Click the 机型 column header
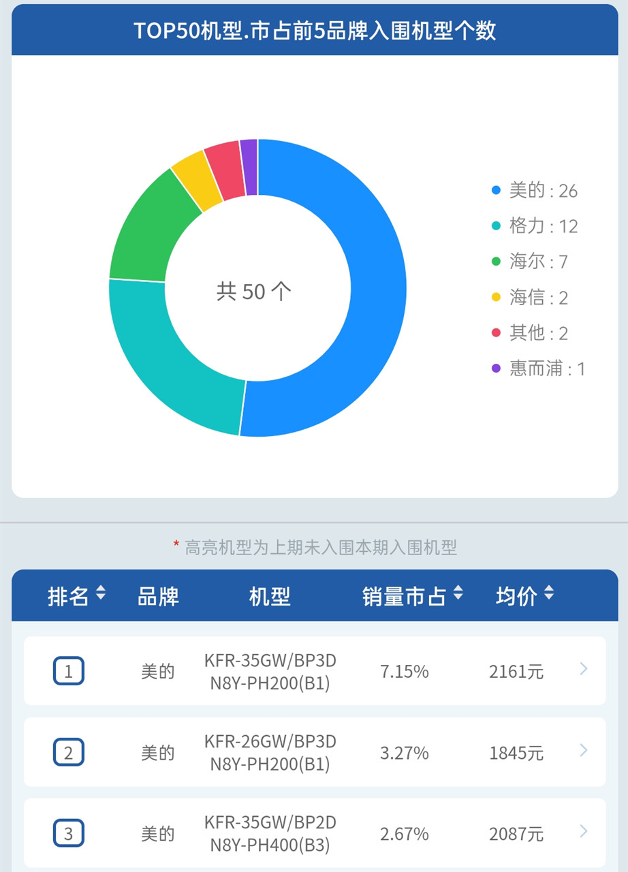The image size is (628, 872). [x=270, y=596]
